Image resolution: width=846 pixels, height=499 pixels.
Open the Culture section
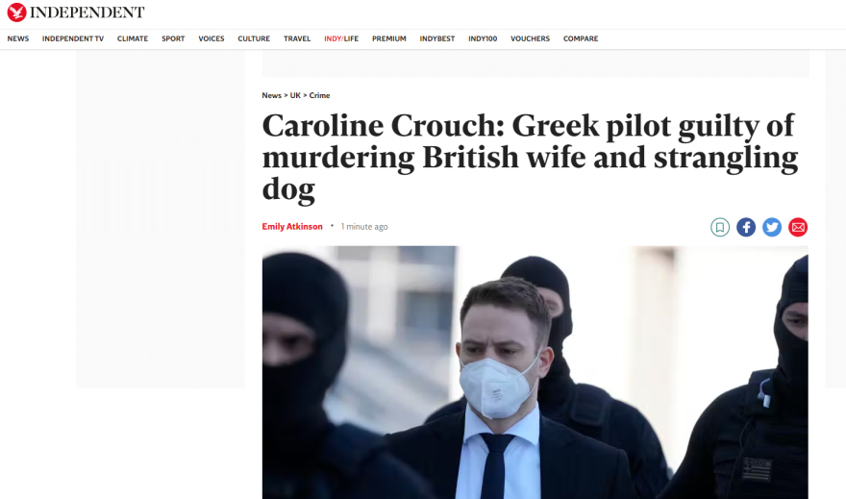(x=254, y=38)
